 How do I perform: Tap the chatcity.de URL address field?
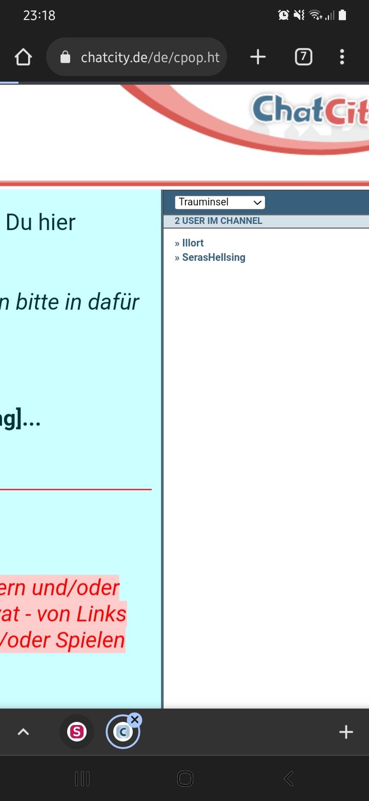[x=150, y=57]
